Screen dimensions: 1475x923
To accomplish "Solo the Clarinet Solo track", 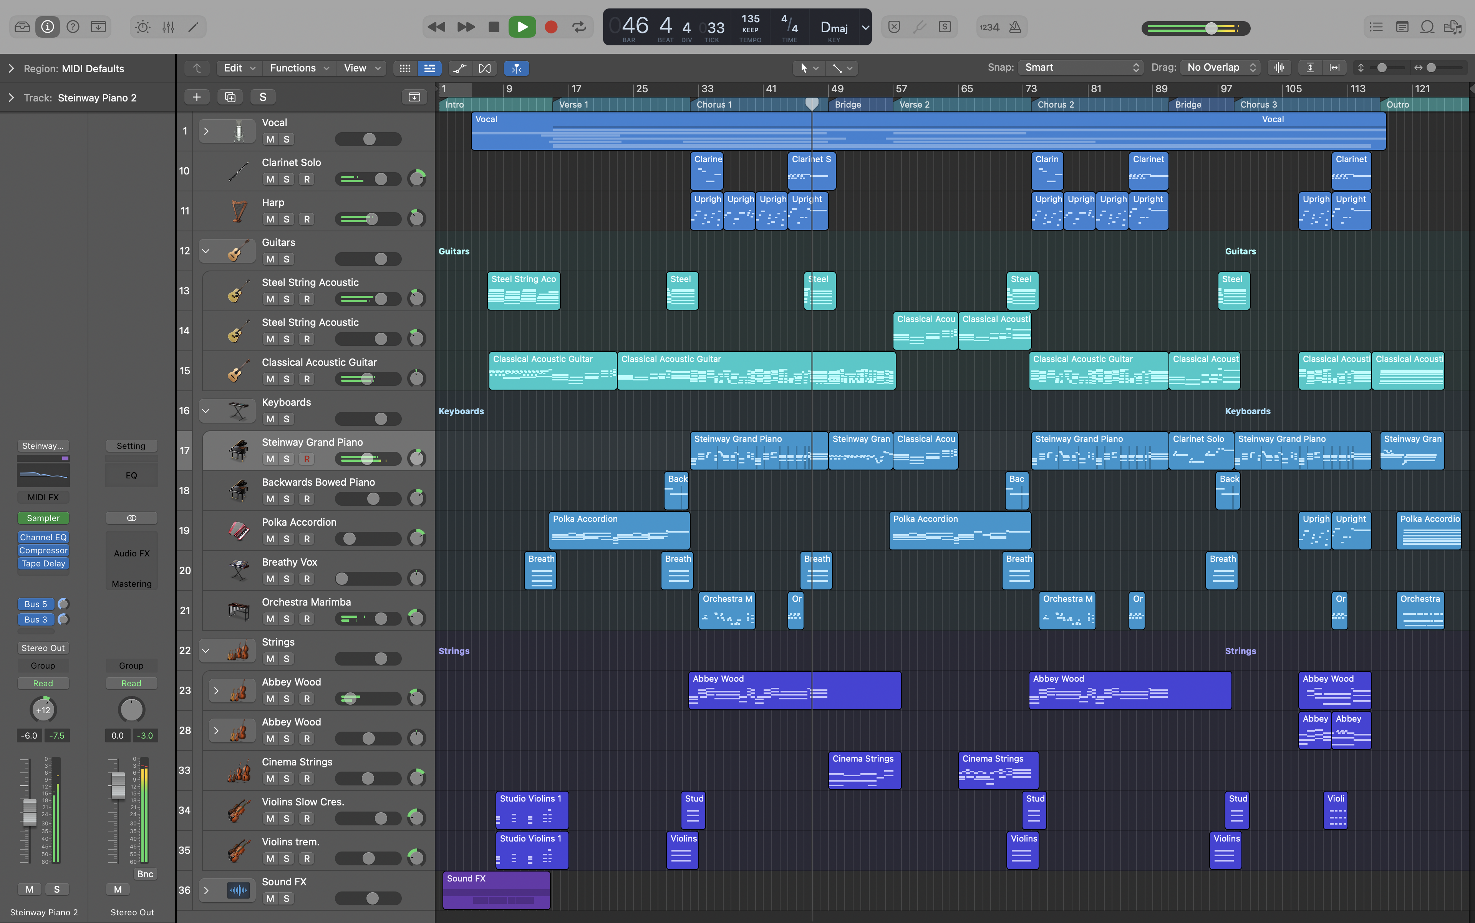I will (x=286, y=179).
